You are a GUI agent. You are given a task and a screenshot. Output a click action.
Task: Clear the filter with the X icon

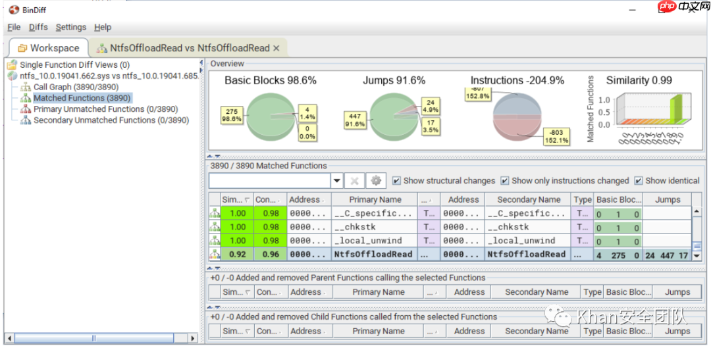354,181
